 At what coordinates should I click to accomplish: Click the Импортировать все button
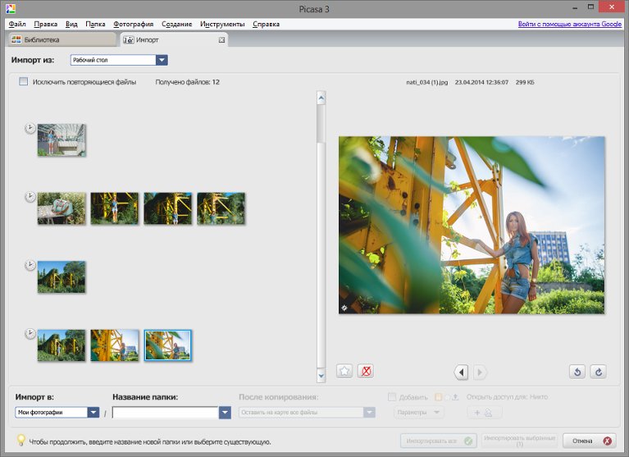tap(439, 441)
